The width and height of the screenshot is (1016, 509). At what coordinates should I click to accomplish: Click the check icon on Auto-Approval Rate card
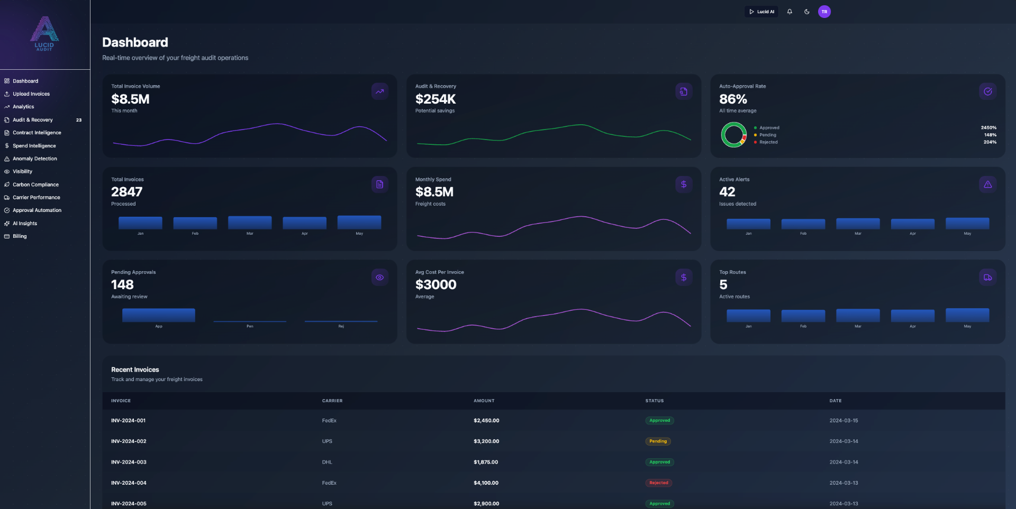tap(988, 91)
